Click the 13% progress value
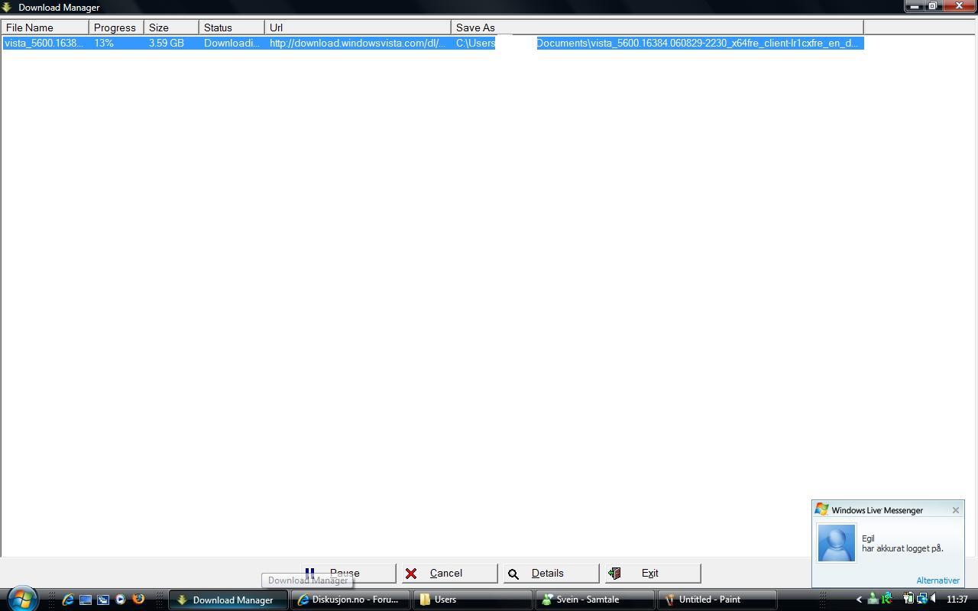Viewport: 978px width, 611px height. (105, 43)
